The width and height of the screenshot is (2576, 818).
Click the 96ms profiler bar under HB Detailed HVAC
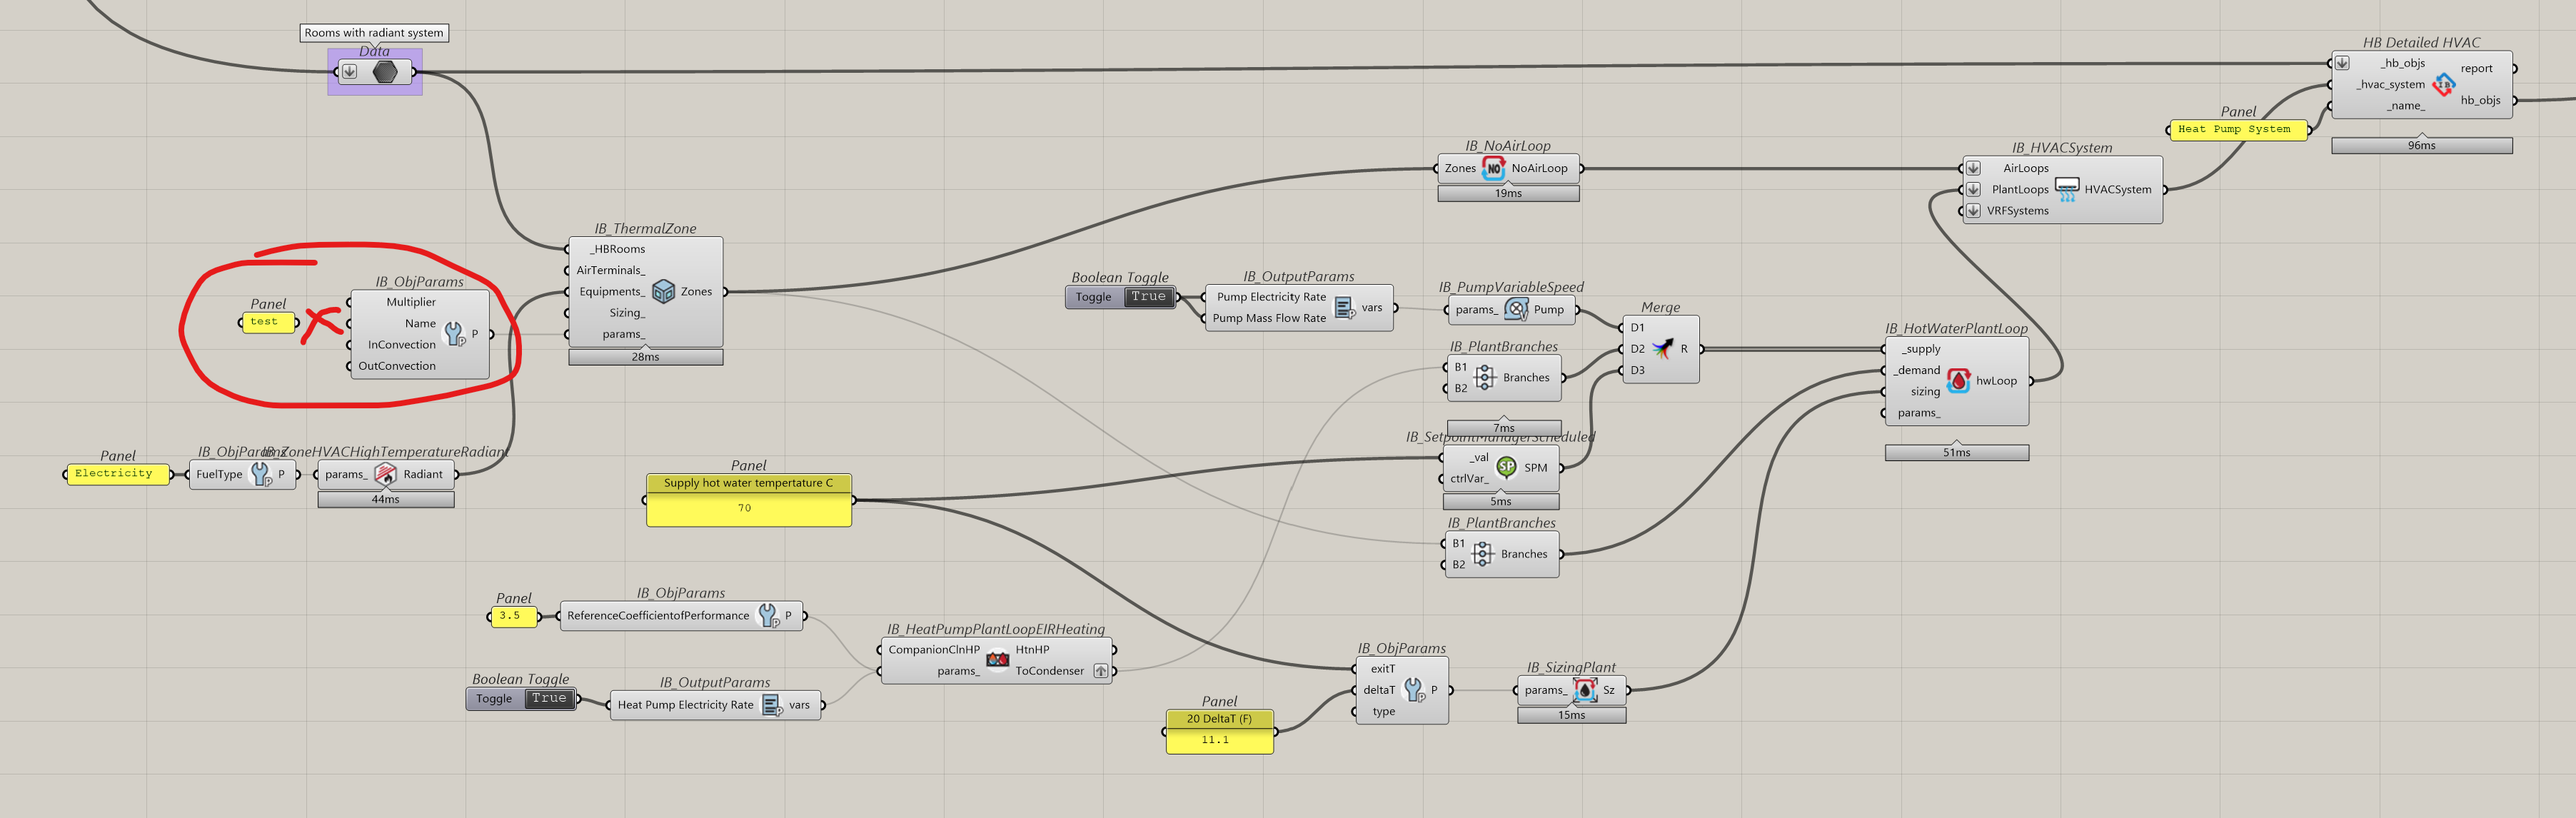2421,146
